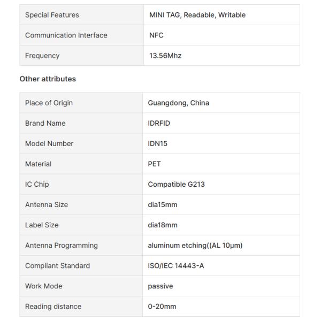Select the 'Label Size' label
The image size is (321, 321).
[42, 225]
